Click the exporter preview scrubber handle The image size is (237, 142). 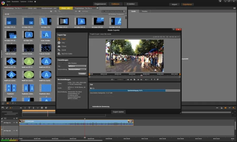pos(141,75)
